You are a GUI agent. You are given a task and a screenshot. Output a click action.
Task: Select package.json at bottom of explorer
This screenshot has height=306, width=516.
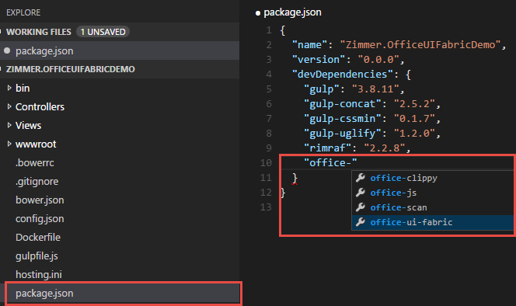(124, 293)
